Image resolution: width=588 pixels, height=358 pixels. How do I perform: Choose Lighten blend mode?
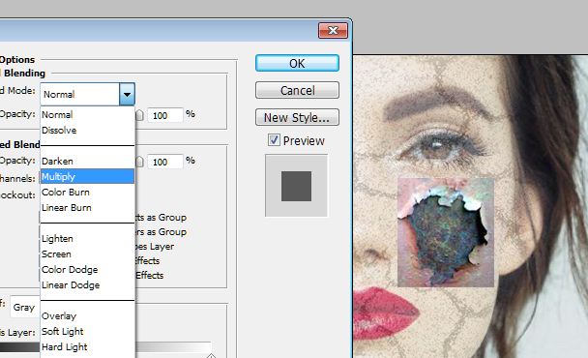pyautogui.click(x=87, y=239)
